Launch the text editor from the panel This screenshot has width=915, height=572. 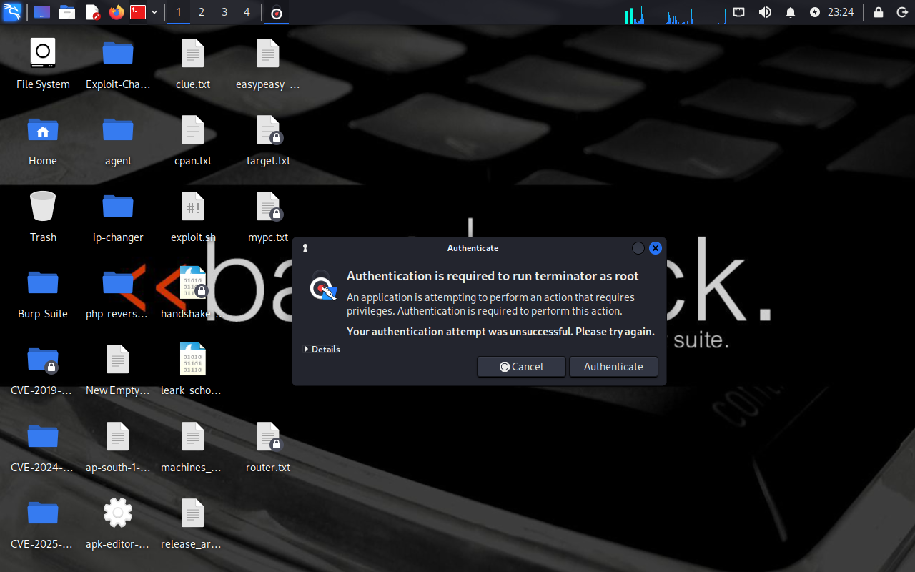coord(92,12)
